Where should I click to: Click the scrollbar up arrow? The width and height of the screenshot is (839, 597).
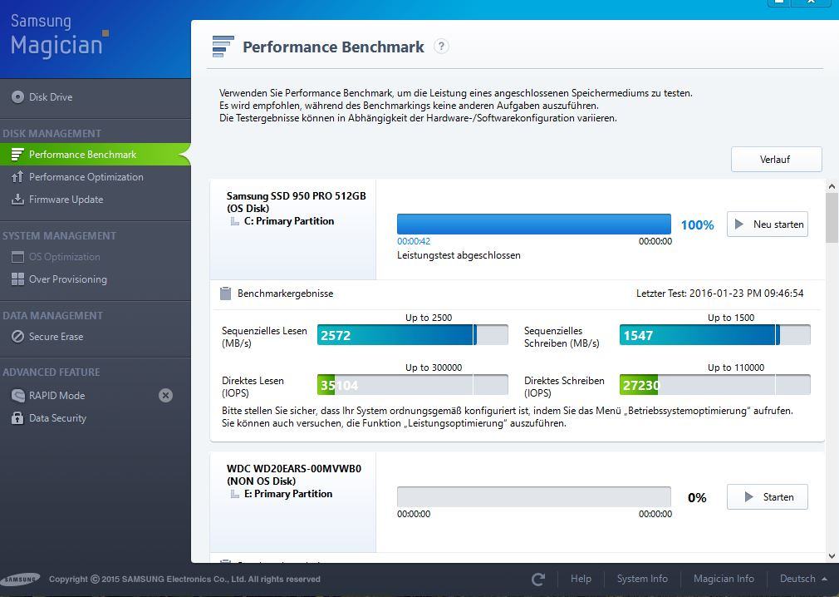[832, 186]
